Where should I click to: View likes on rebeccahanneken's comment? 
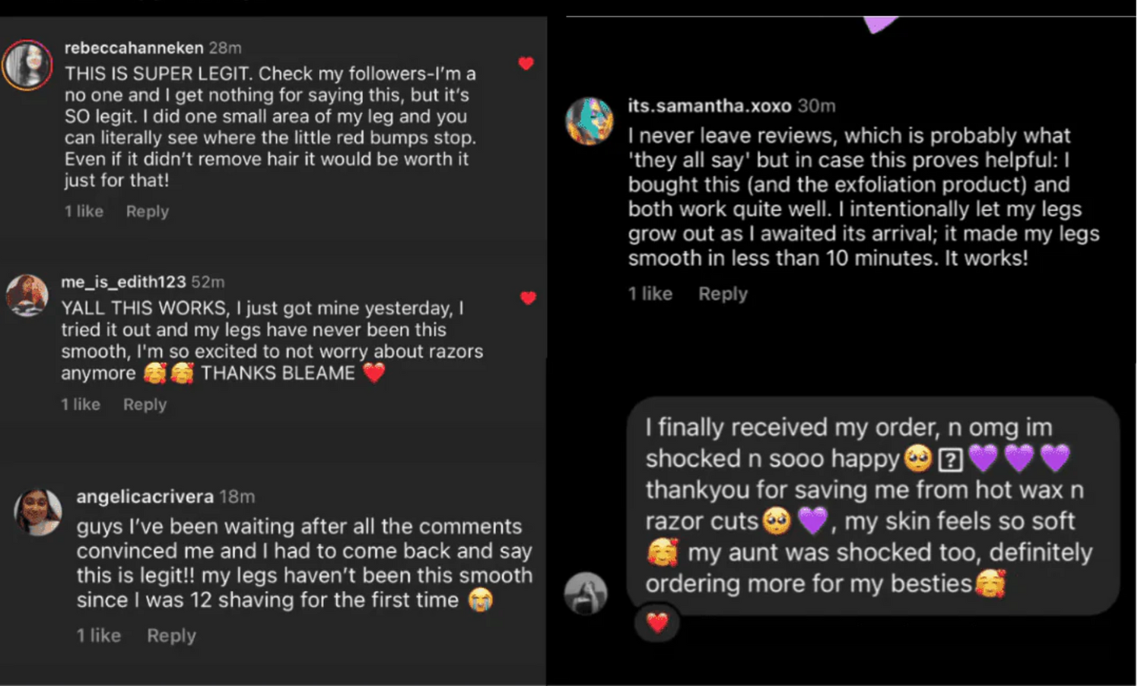(x=84, y=211)
